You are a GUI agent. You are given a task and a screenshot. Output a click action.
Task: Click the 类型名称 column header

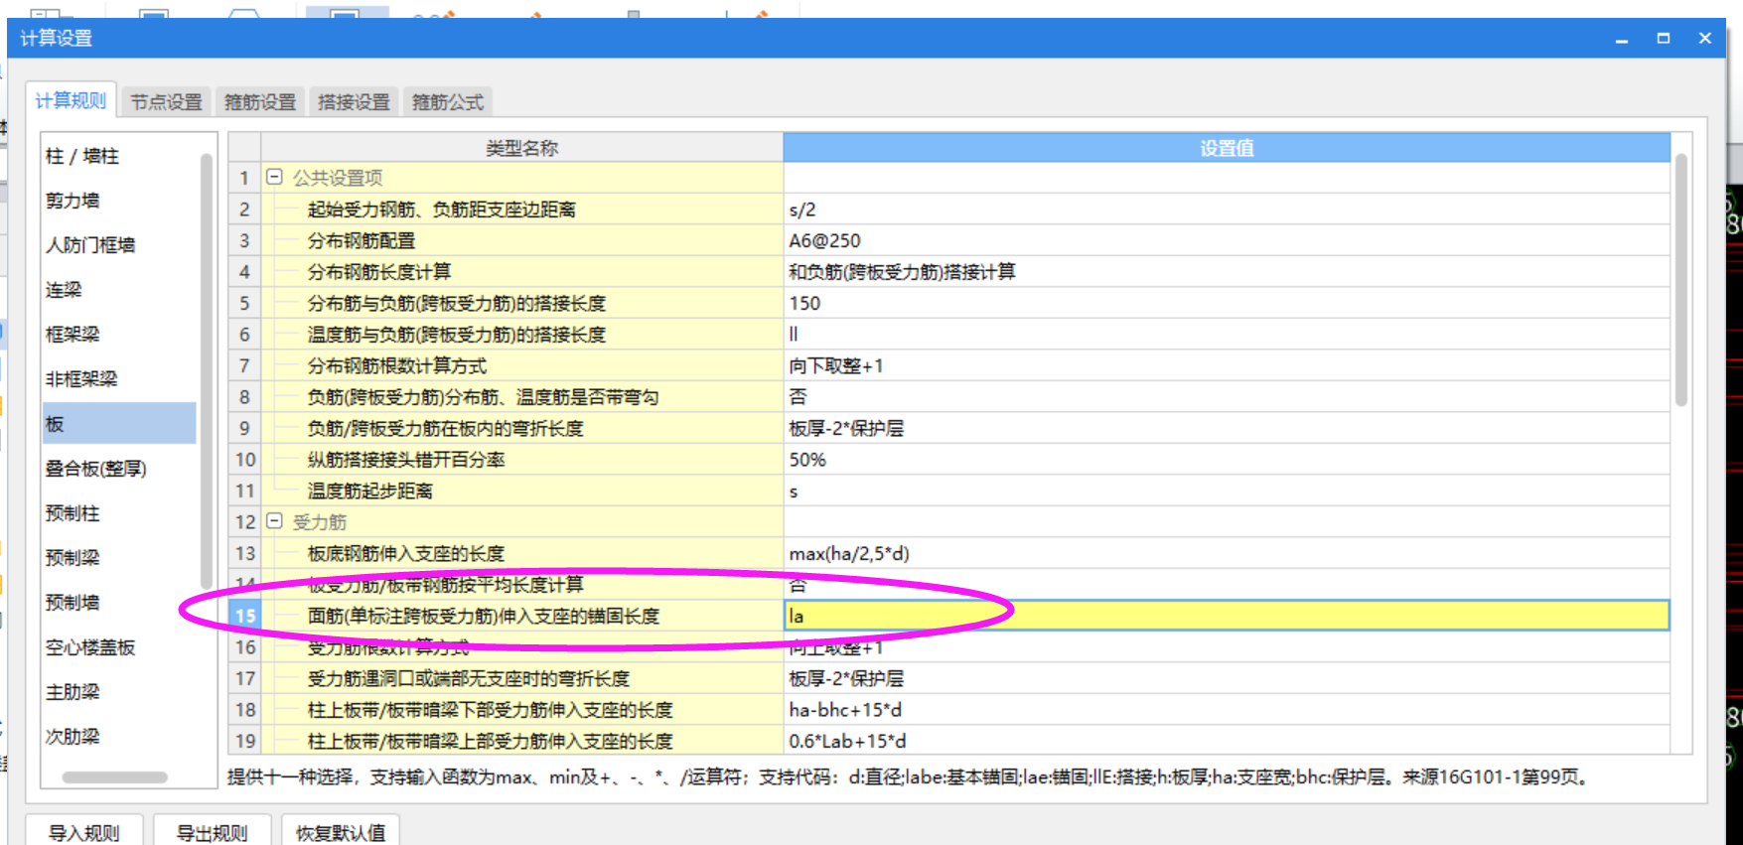click(522, 148)
